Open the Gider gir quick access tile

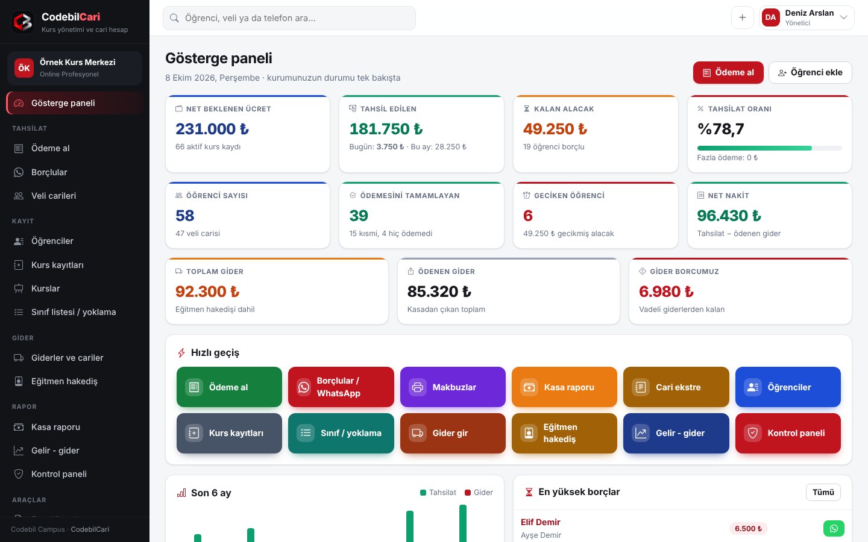453,433
